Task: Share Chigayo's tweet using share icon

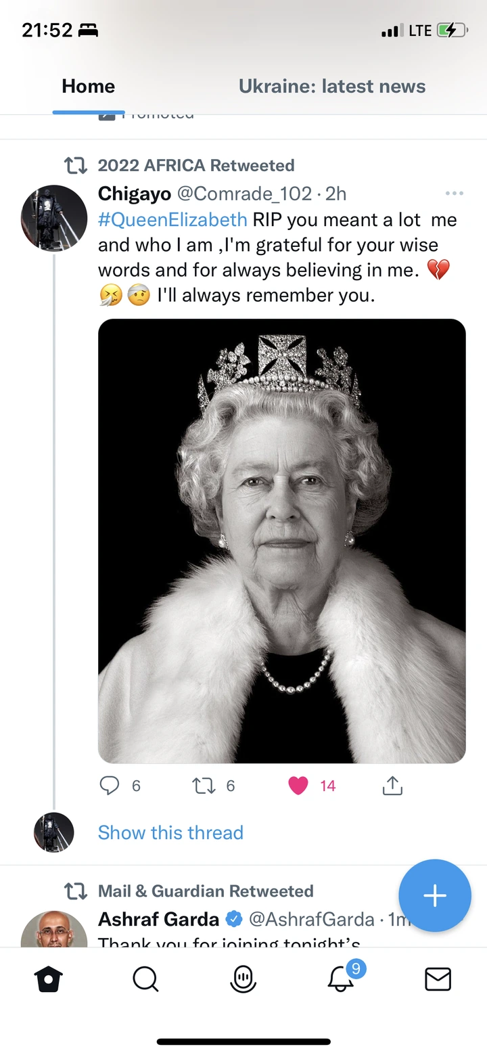Action: point(392,786)
